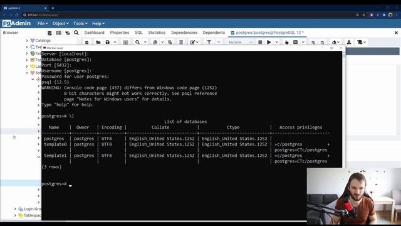Screen dimensions: 401x226
Task: Click the Chrome address bar
Action: (188, 15)
